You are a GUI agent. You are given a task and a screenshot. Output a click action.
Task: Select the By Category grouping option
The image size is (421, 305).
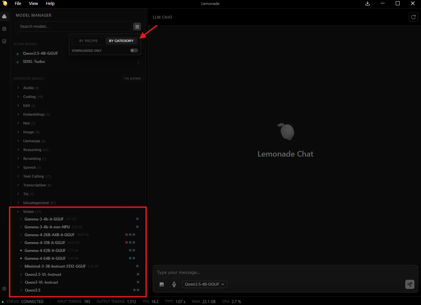tap(121, 41)
